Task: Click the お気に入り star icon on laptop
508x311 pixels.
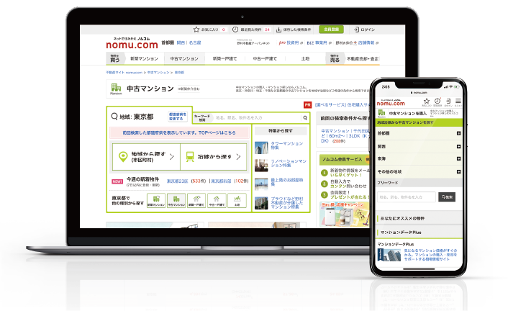Action: (196, 30)
